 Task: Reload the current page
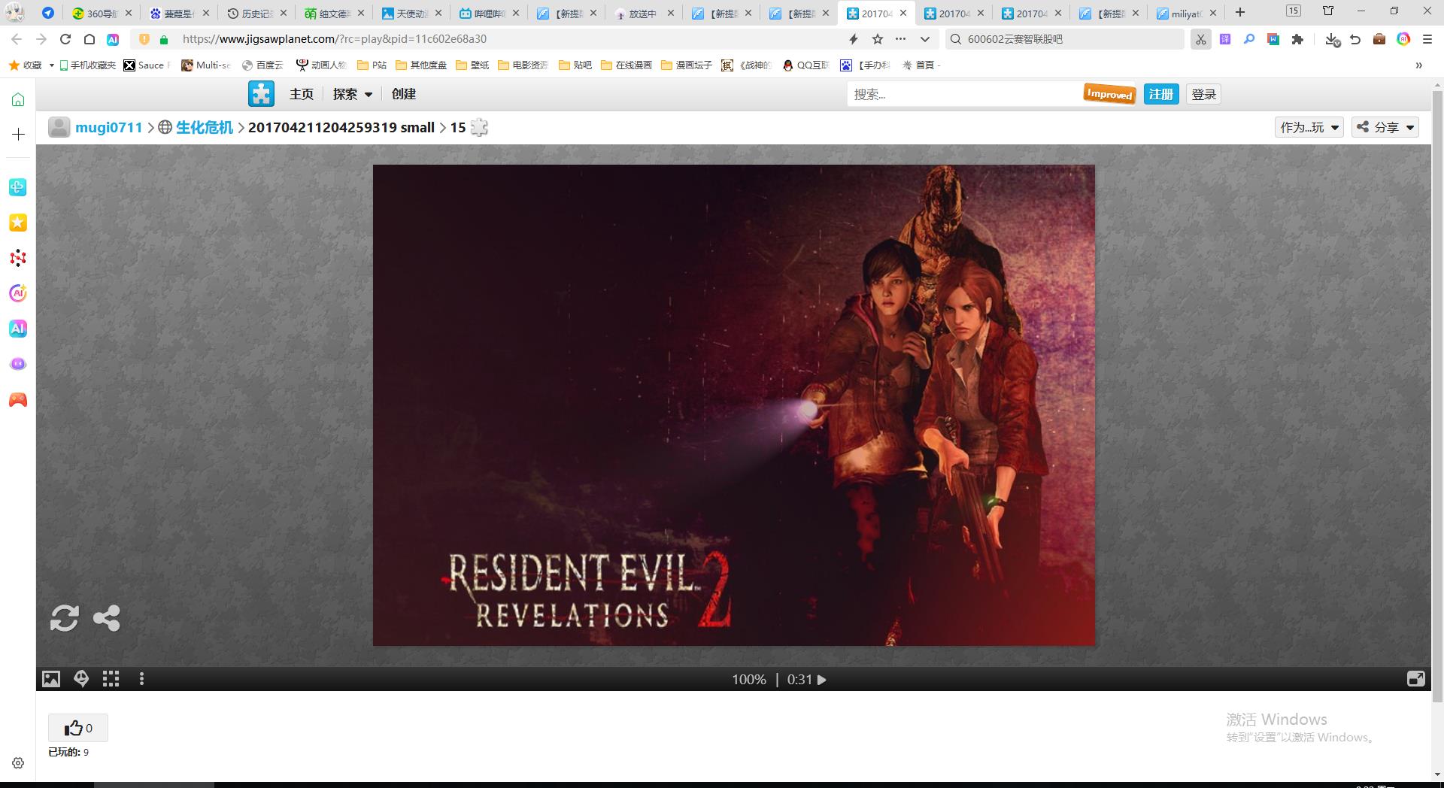pos(65,39)
